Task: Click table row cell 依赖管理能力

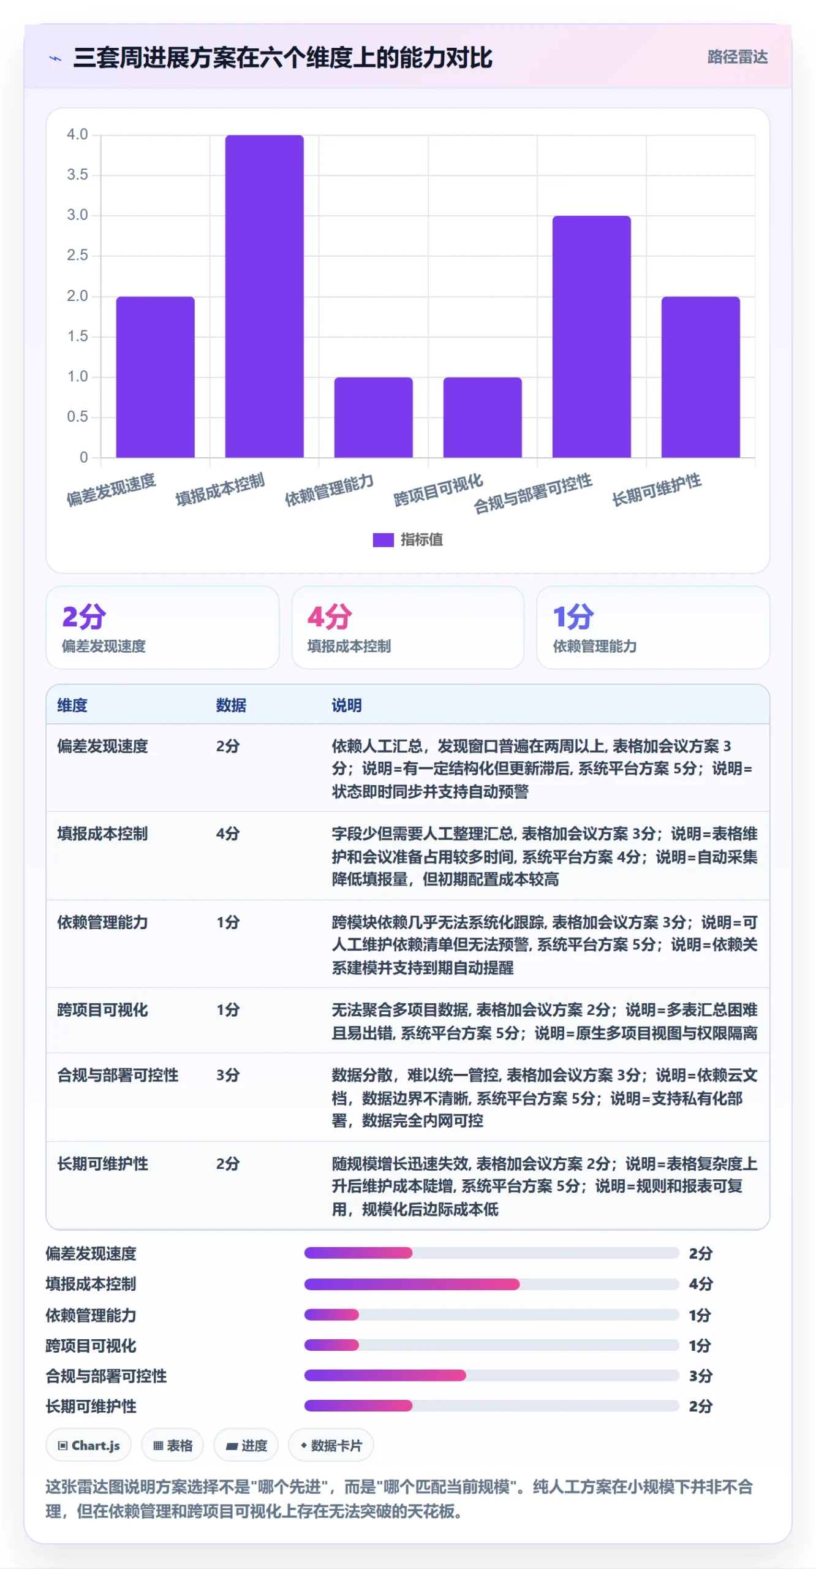Action: 102,922
